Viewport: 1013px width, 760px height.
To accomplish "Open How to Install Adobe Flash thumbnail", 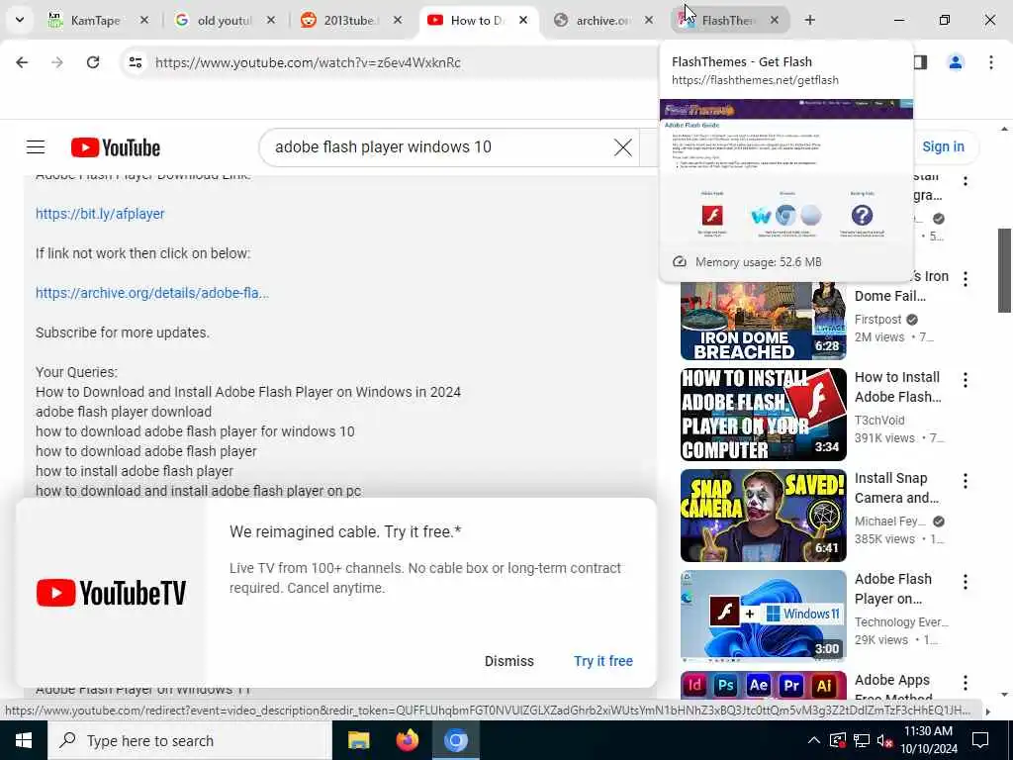I will [763, 415].
